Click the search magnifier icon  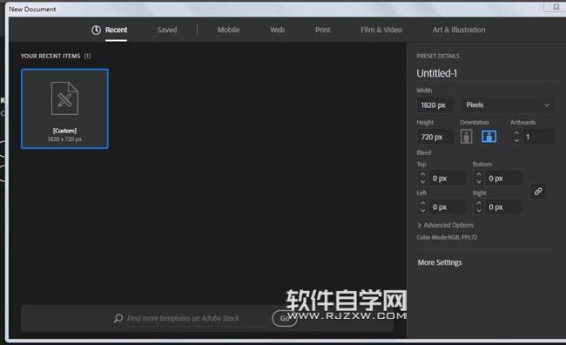(x=118, y=318)
